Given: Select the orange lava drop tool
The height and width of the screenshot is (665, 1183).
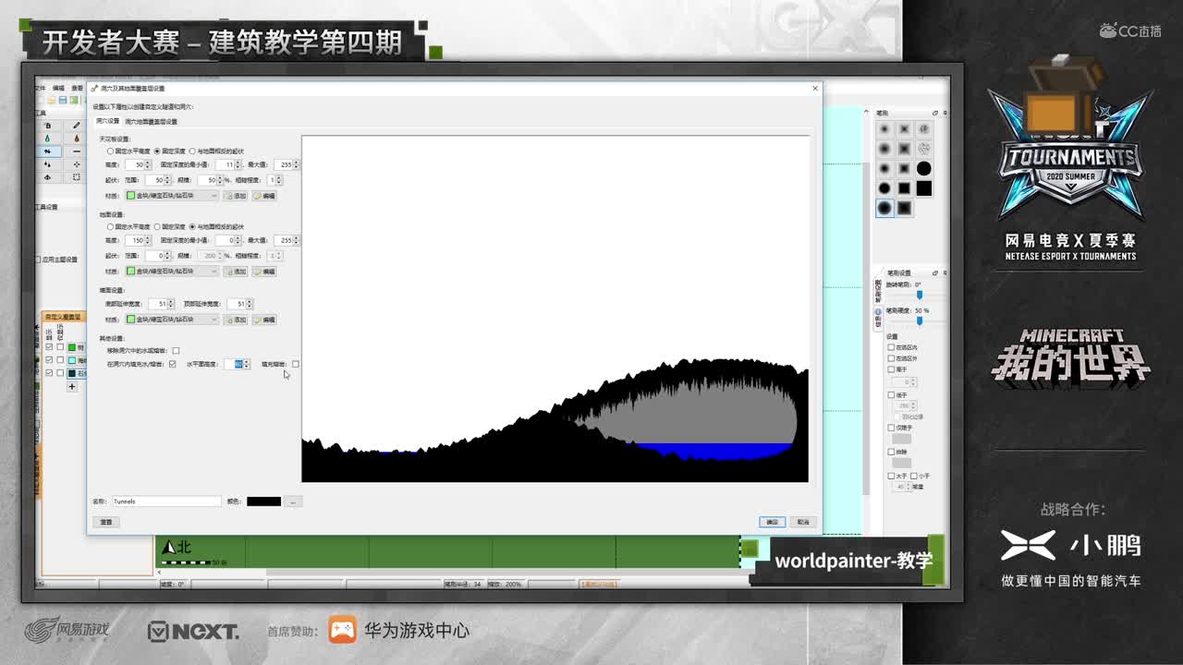Looking at the screenshot, I should click(x=77, y=139).
